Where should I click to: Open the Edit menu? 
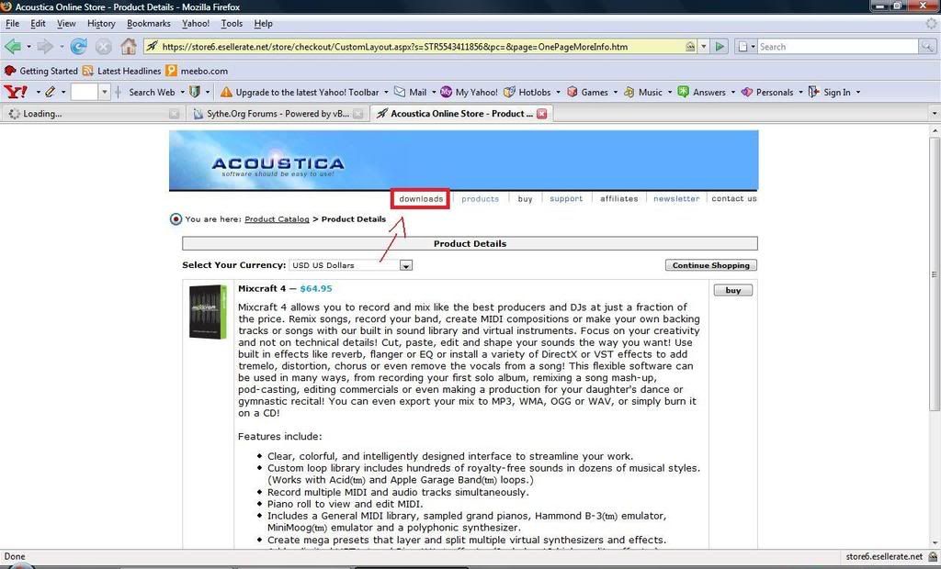[x=38, y=23]
